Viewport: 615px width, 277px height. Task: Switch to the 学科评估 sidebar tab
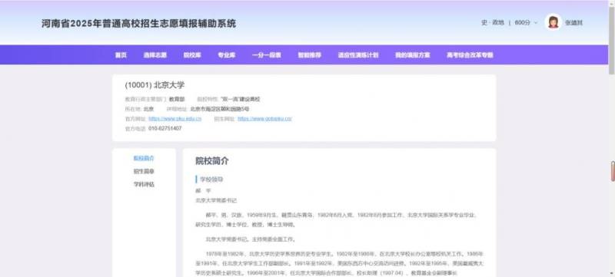point(144,184)
